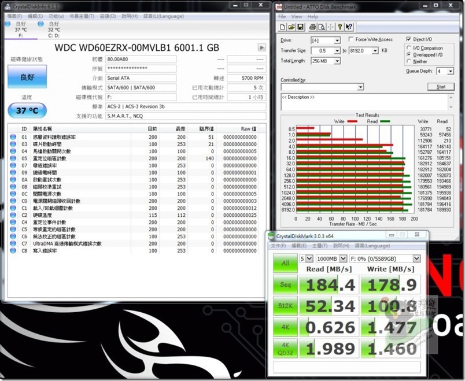The height and width of the screenshot is (381, 465).
Task: Click the 37 °C temperature indicator
Action: pos(27,110)
